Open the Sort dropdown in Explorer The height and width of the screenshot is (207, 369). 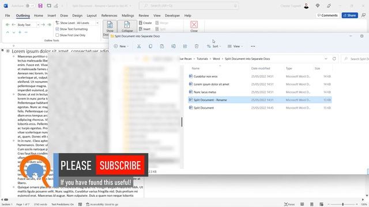[x=214, y=46]
